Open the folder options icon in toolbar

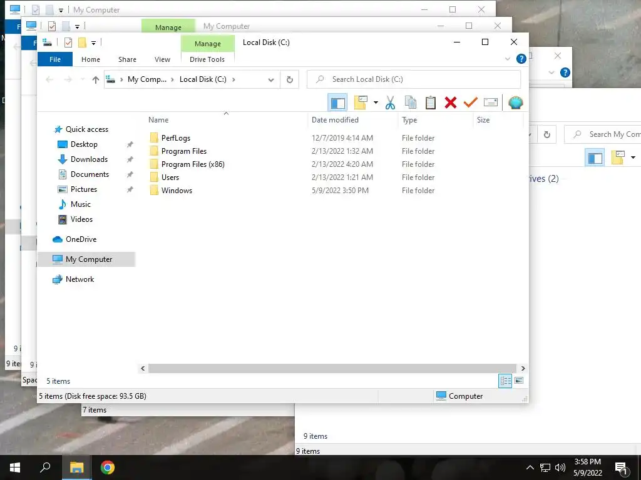coord(361,102)
